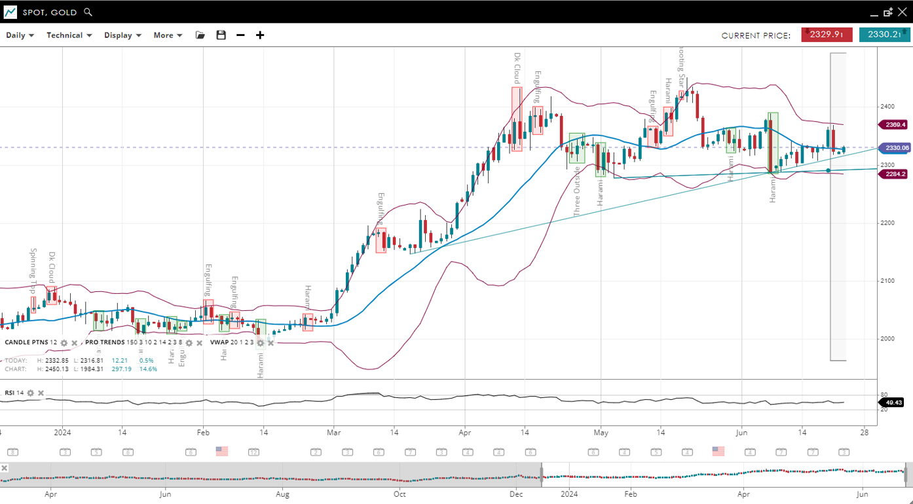
Task: Open Candle Ptns indicator settings gear
Action: (x=64, y=343)
